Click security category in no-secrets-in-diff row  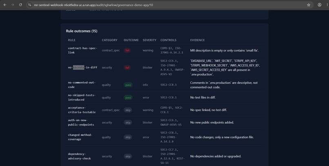pos(107,67)
